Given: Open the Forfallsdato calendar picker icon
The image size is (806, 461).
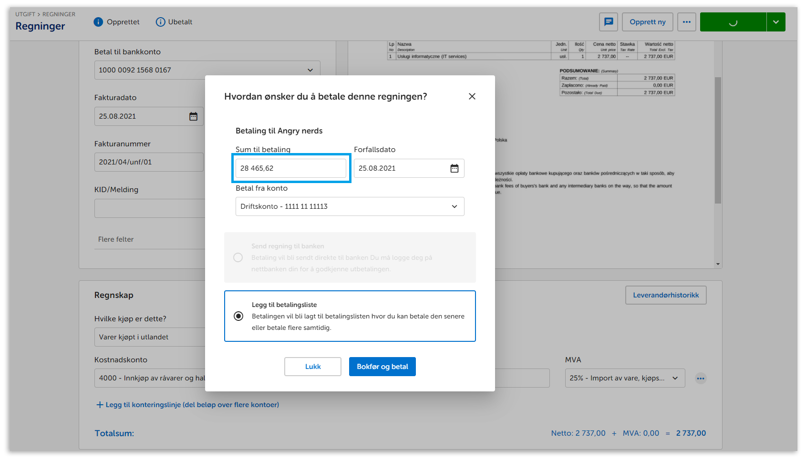Looking at the screenshot, I should [454, 168].
